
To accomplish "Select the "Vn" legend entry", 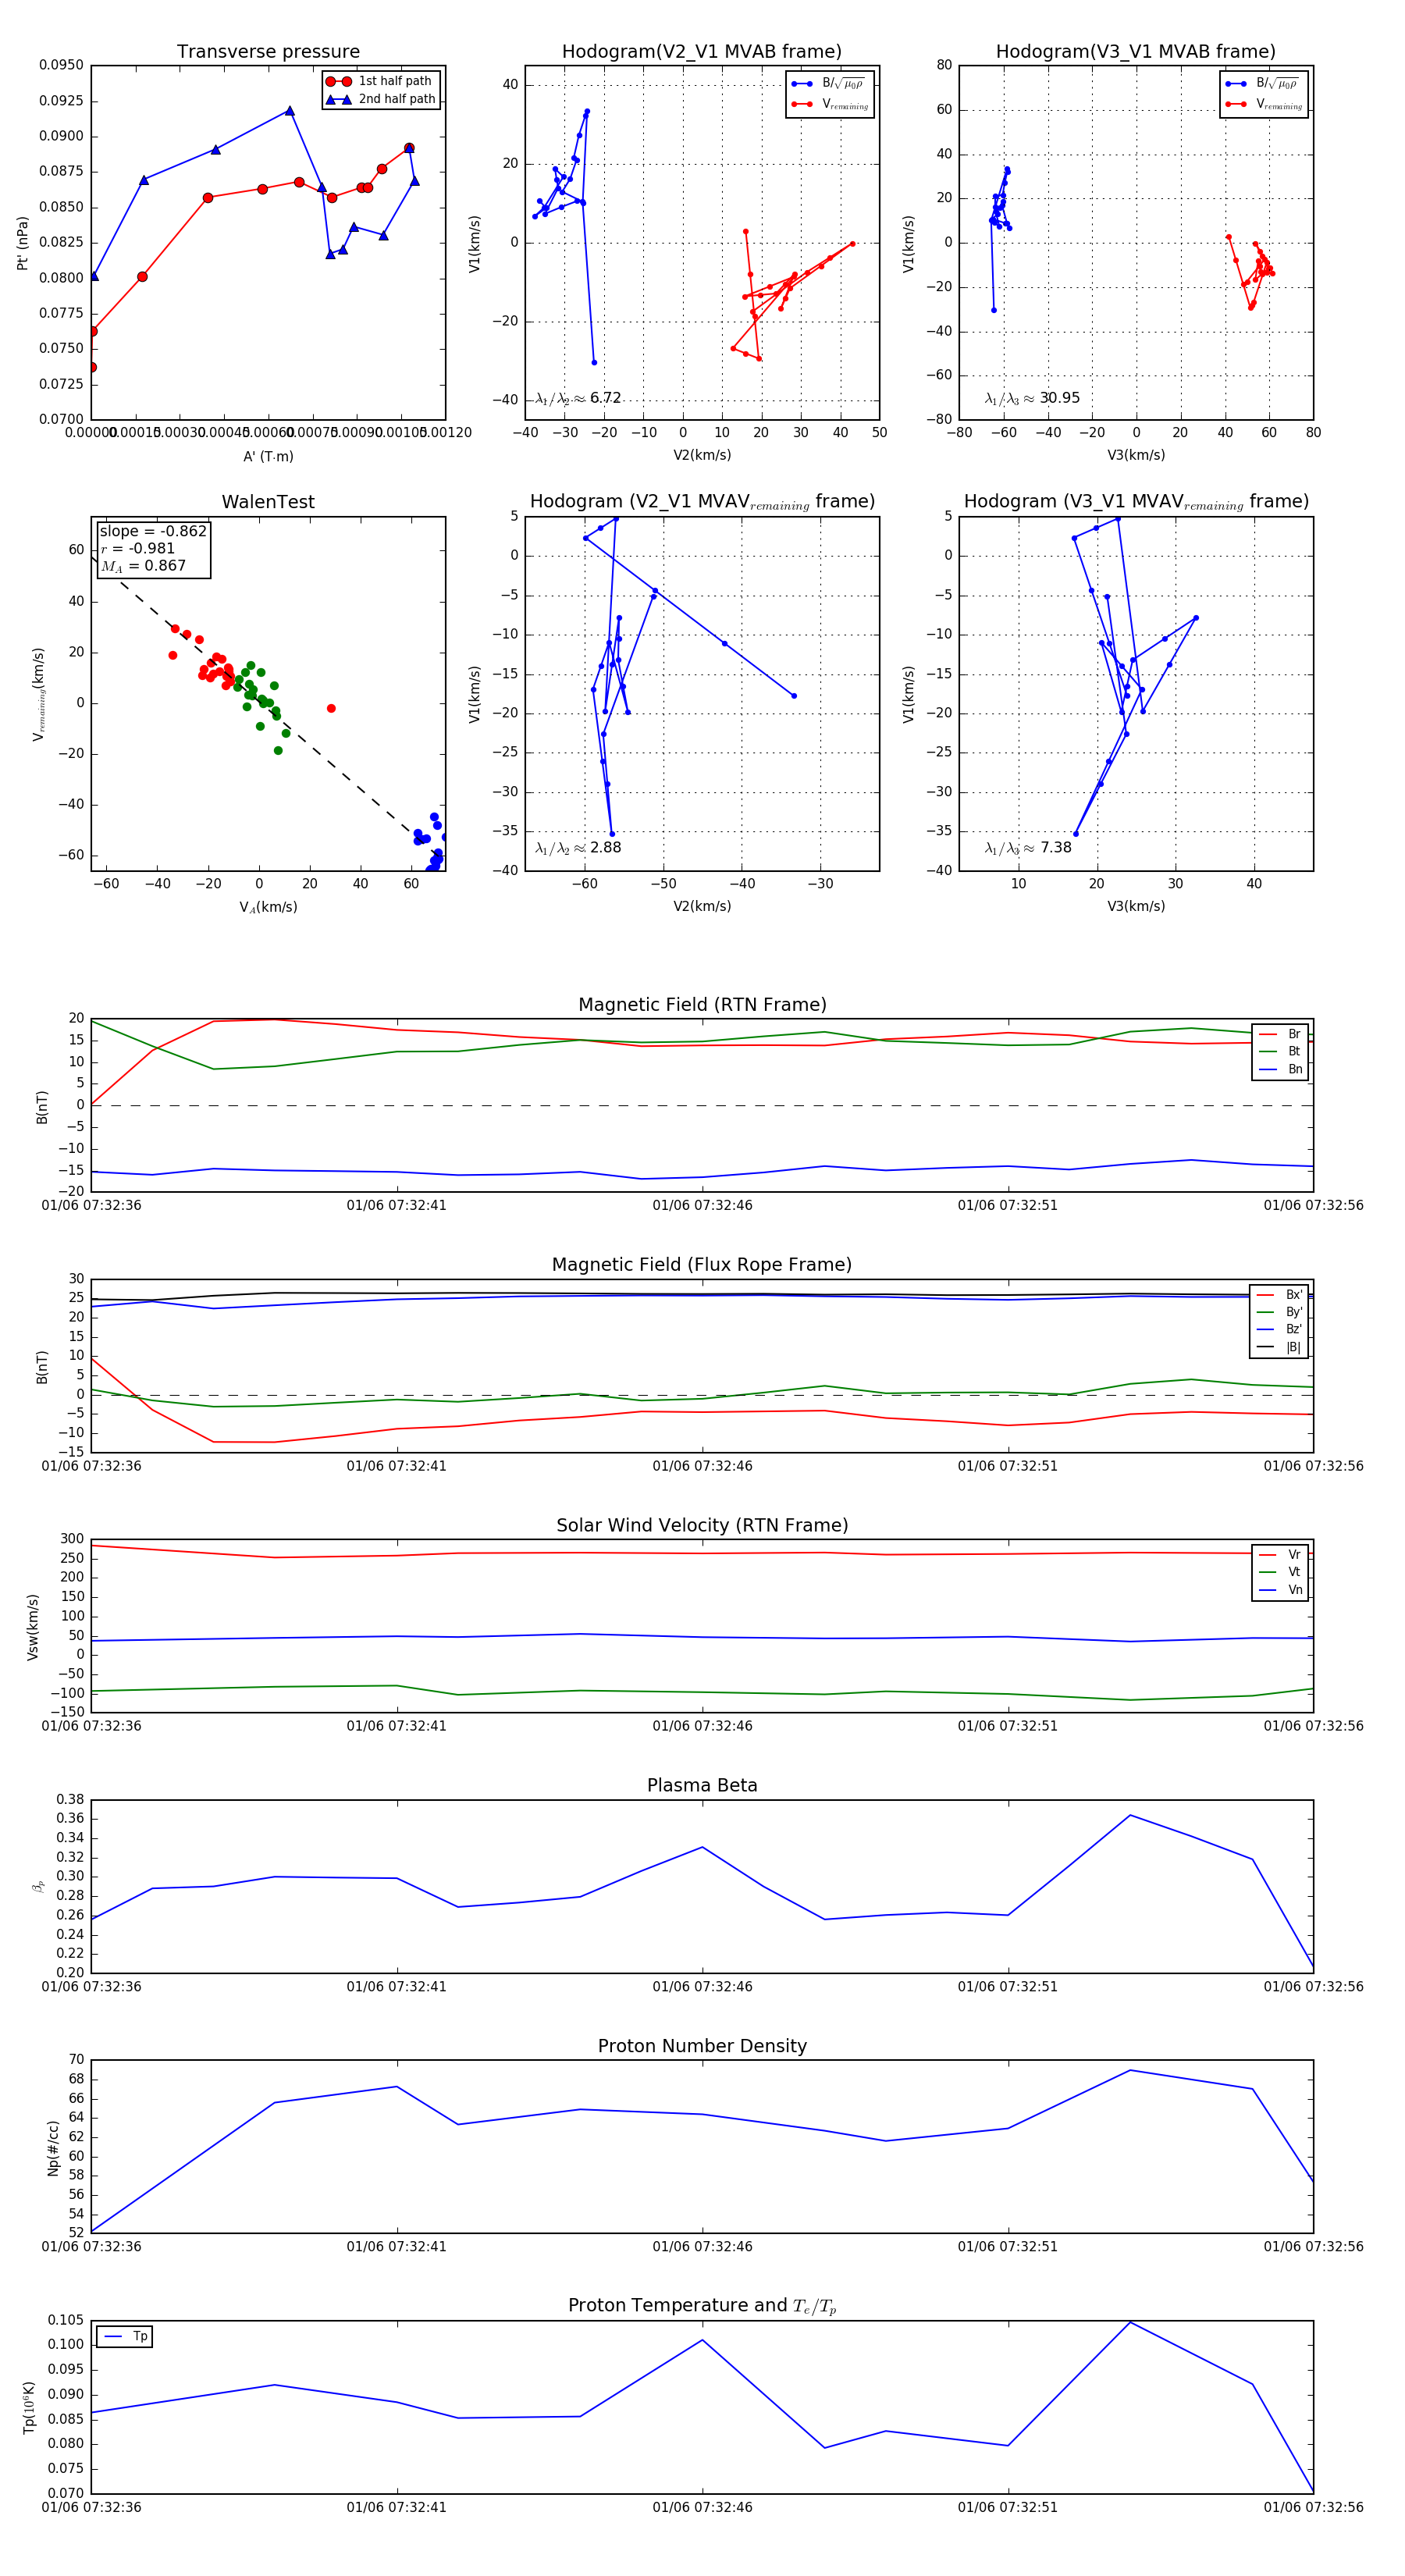I will 1281,1590.
